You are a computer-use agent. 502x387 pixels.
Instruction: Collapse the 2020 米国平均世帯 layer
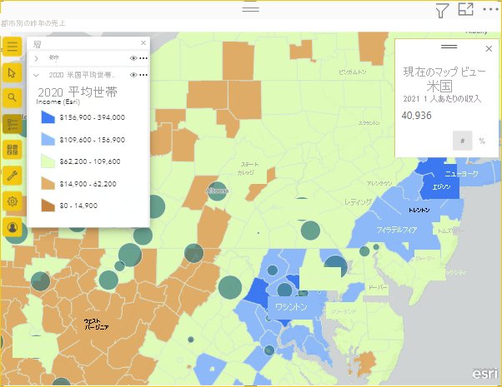click(x=36, y=75)
